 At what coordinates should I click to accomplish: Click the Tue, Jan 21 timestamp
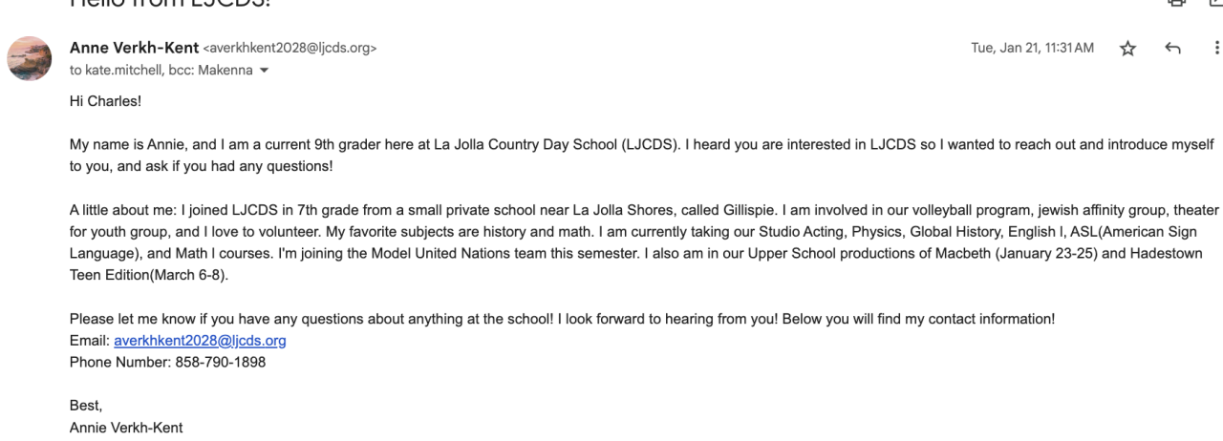[x=1032, y=49]
